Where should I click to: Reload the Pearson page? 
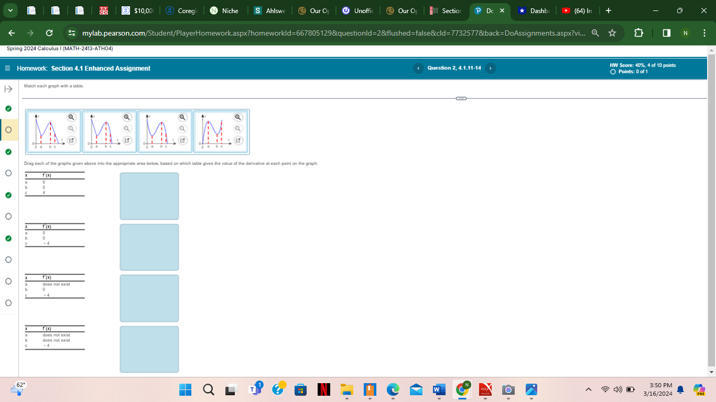click(49, 33)
